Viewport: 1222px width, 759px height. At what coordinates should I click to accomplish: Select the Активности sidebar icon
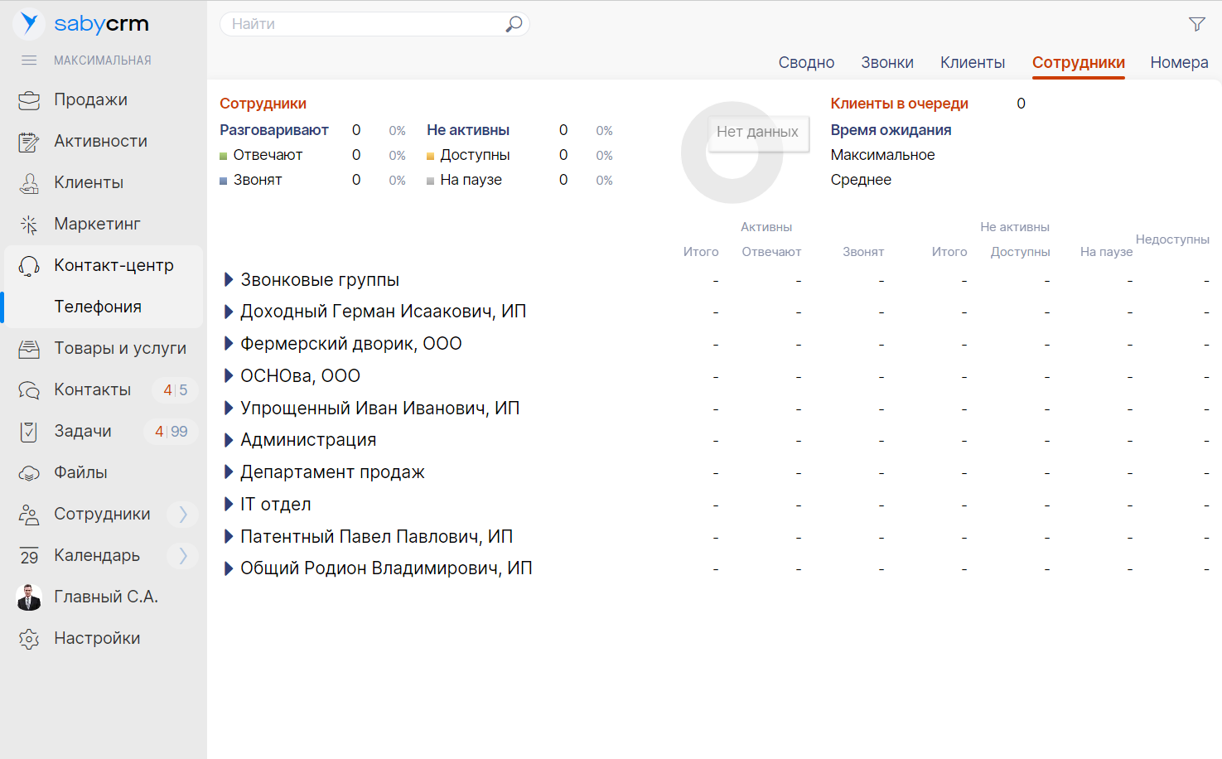pos(28,141)
